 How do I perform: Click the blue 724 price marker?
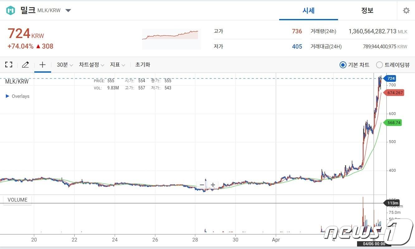390,78
